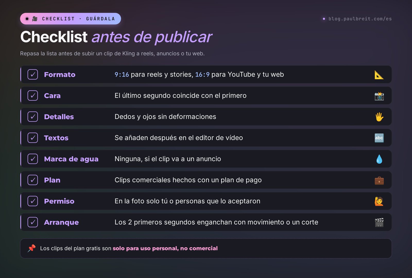Click 'Se añaden después en el editor de vídeo'

(x=179, y=138)
